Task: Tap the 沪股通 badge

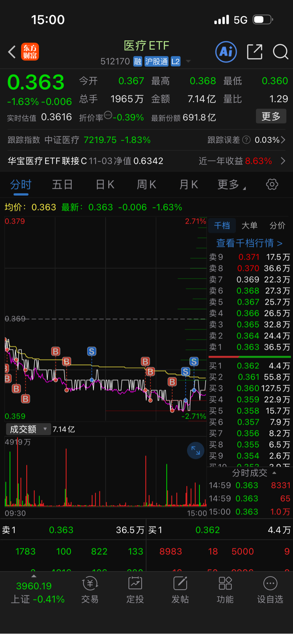Action: pos(156,61)
